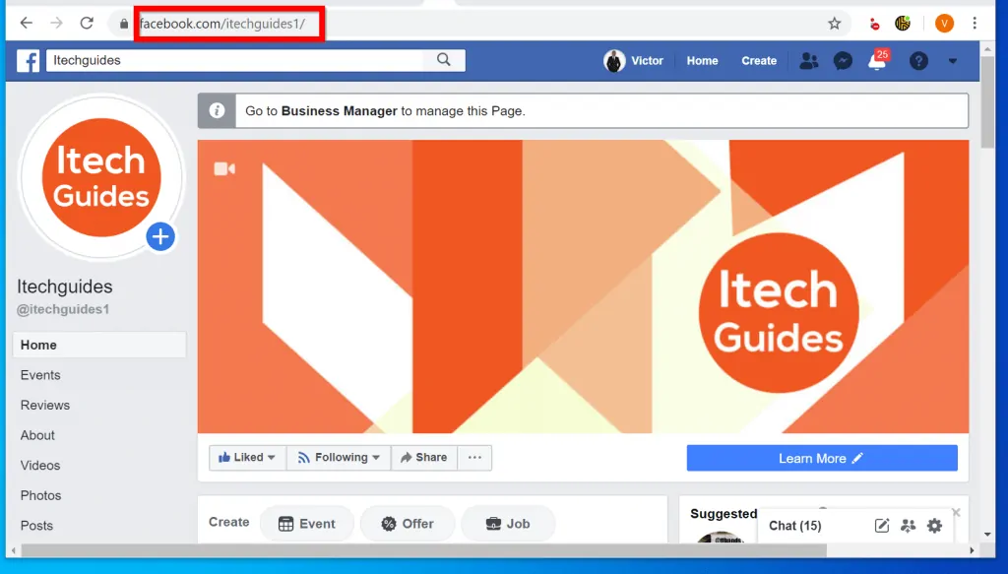Click the video camera icon on cover
The width and height of the screenshot is (1008, 574).
tap(224, 168)
